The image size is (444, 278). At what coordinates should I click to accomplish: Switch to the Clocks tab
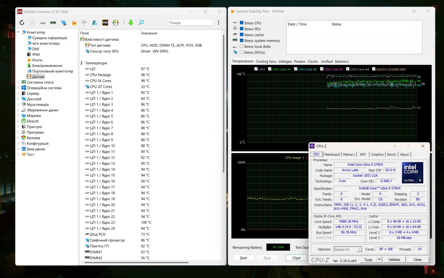pos(313,61)
